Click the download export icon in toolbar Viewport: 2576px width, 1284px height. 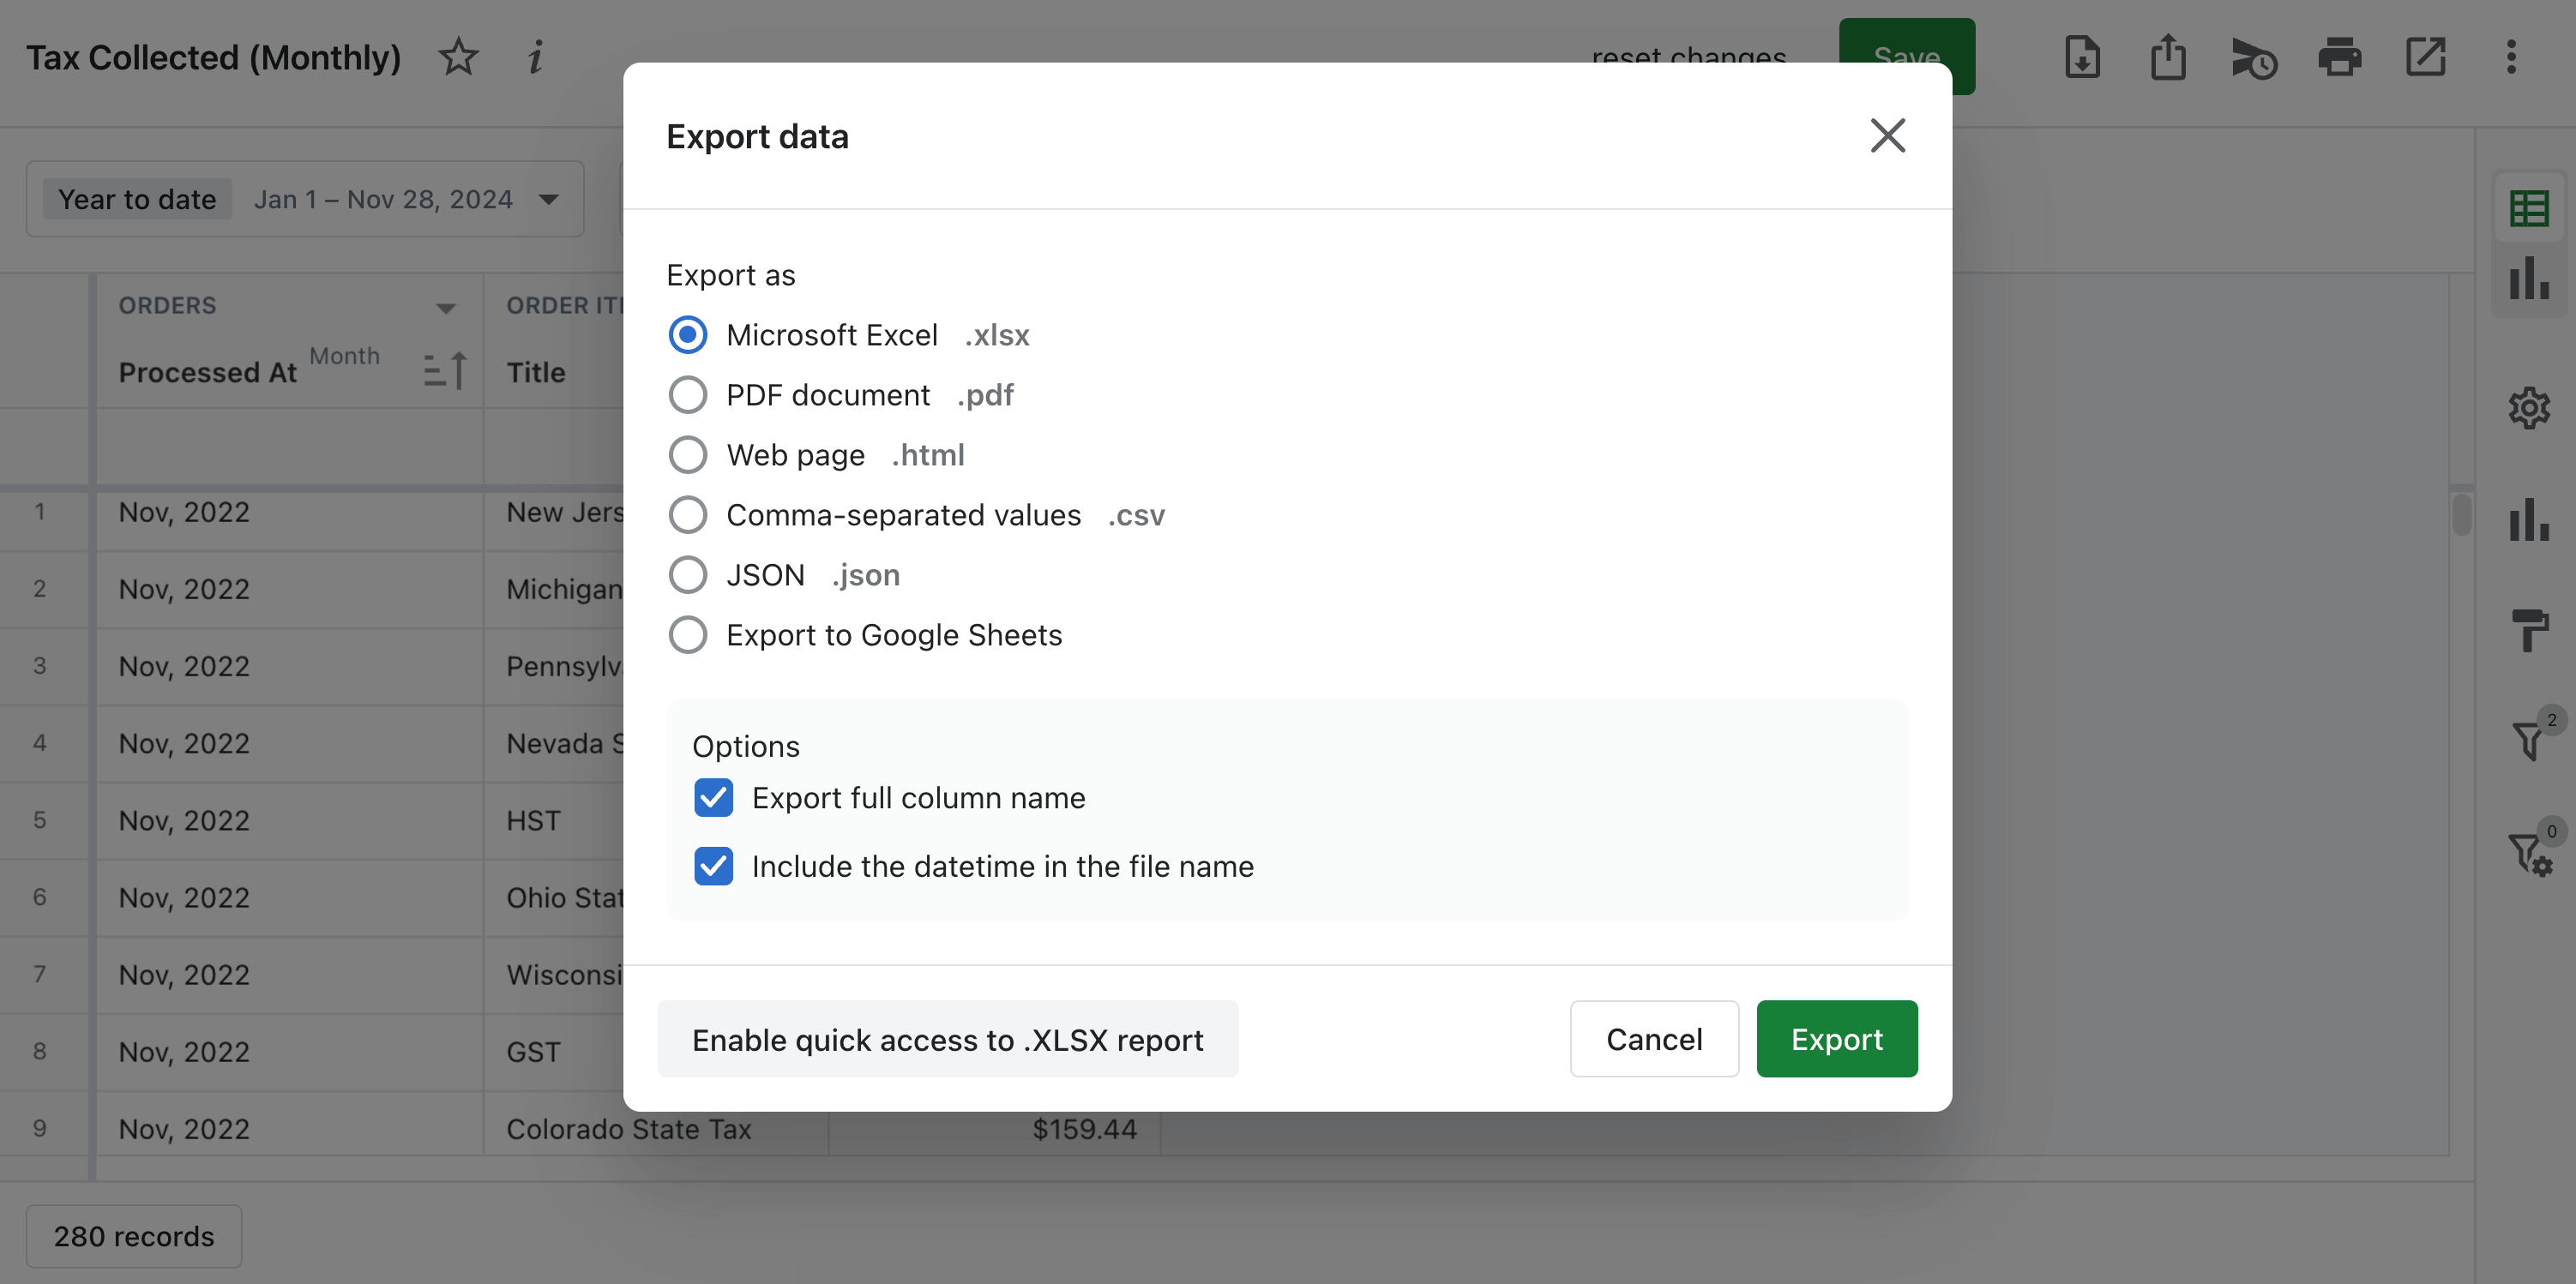point(2082,57)
